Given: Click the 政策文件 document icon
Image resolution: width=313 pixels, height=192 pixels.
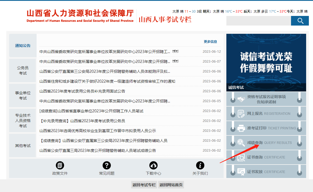Looking at the screenshot, I should 60,165.
